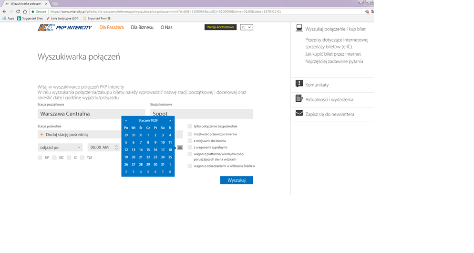Go back using the browser back arrow

coord(5,11)
